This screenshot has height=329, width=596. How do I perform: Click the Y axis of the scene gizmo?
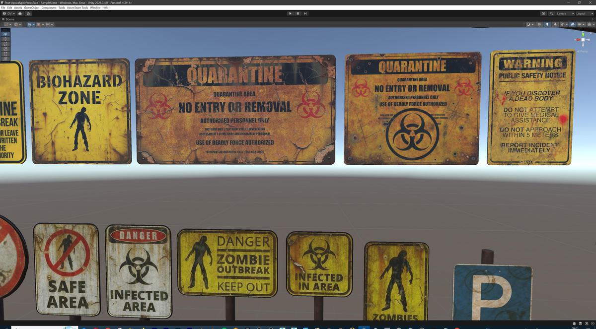583,34
